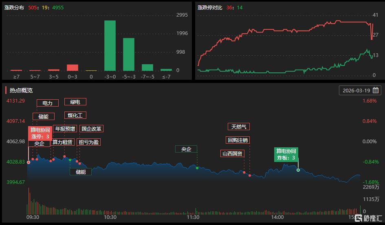The image size is (385, 225).
Task: Open the calendar icon beside 2026-03-19
Action: pyautogui.click(x=375, y=90)
